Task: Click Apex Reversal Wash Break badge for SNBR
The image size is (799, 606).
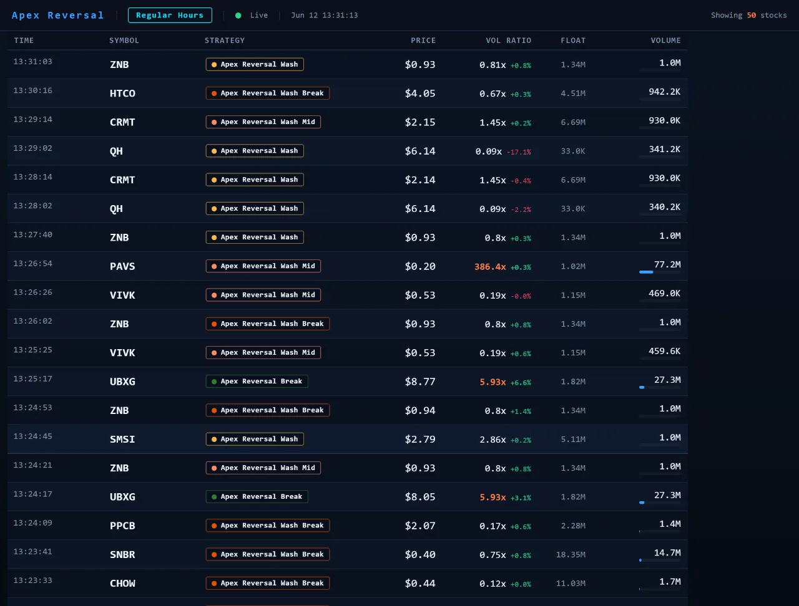Action: tap(268, 554)
